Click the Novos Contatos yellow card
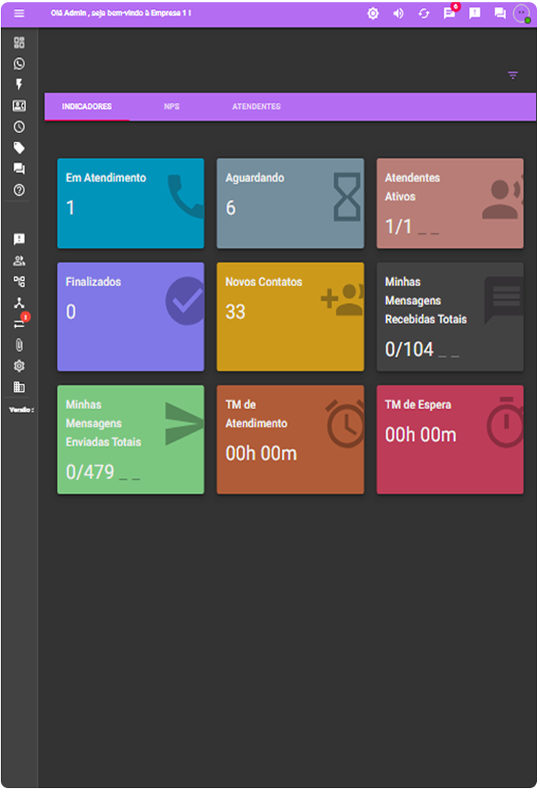 (x=290, y=317)
